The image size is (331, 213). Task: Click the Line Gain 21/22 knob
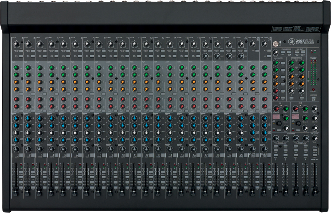(252, 44)
